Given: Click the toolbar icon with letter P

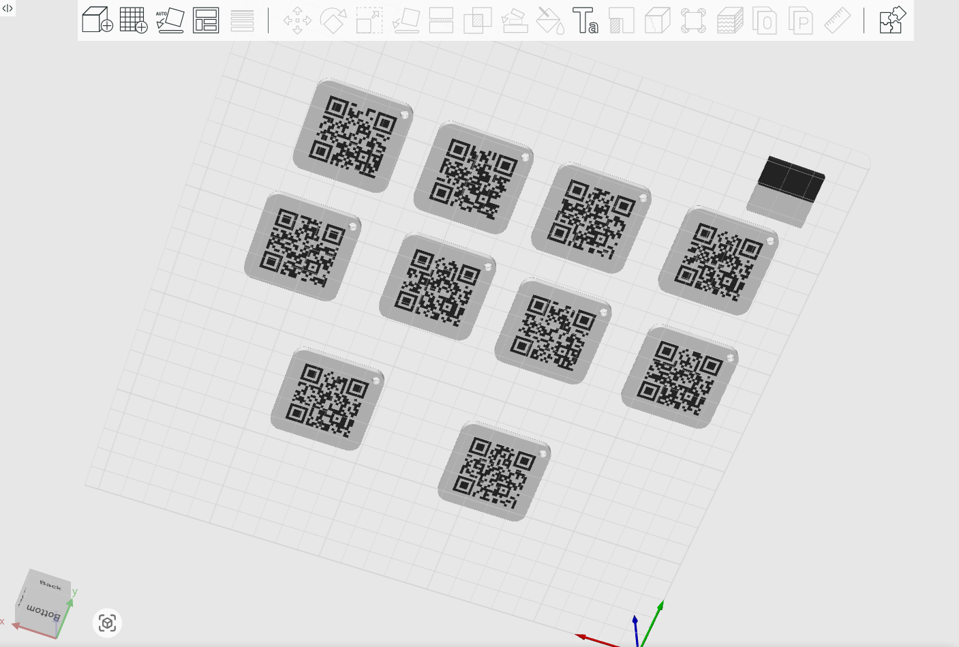Looking at the screenshot, I should 801,20.
